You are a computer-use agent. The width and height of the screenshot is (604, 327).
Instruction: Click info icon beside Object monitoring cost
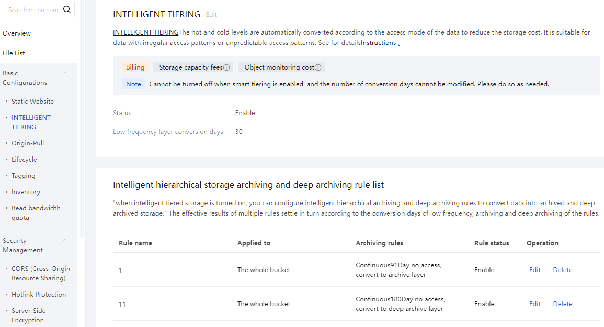[x=318, y=67]
